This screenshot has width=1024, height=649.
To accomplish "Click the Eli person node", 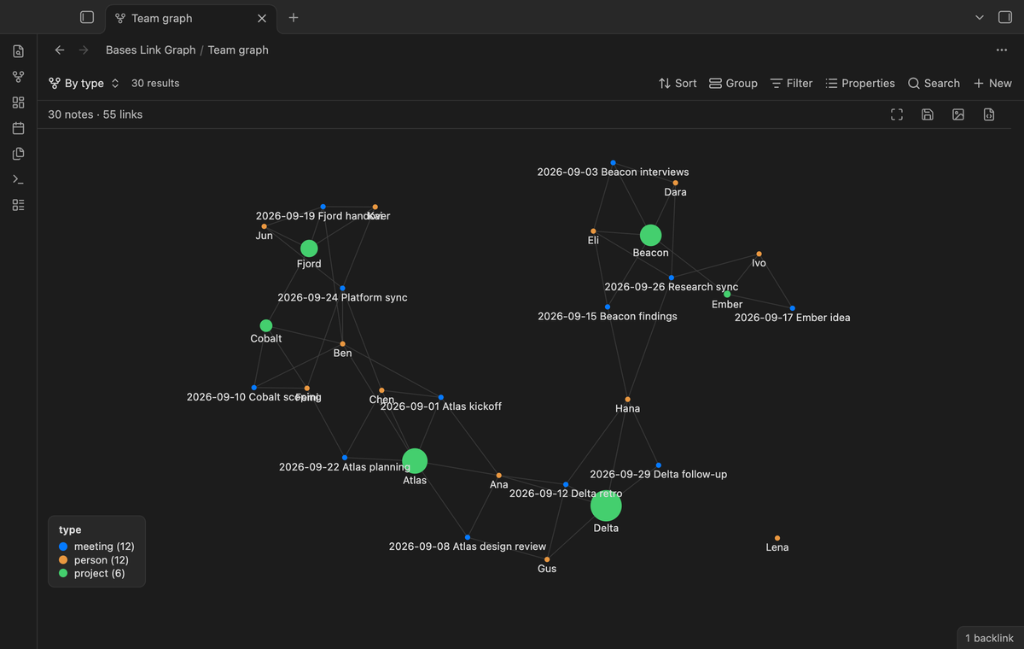I will click(x=593, y=231).
